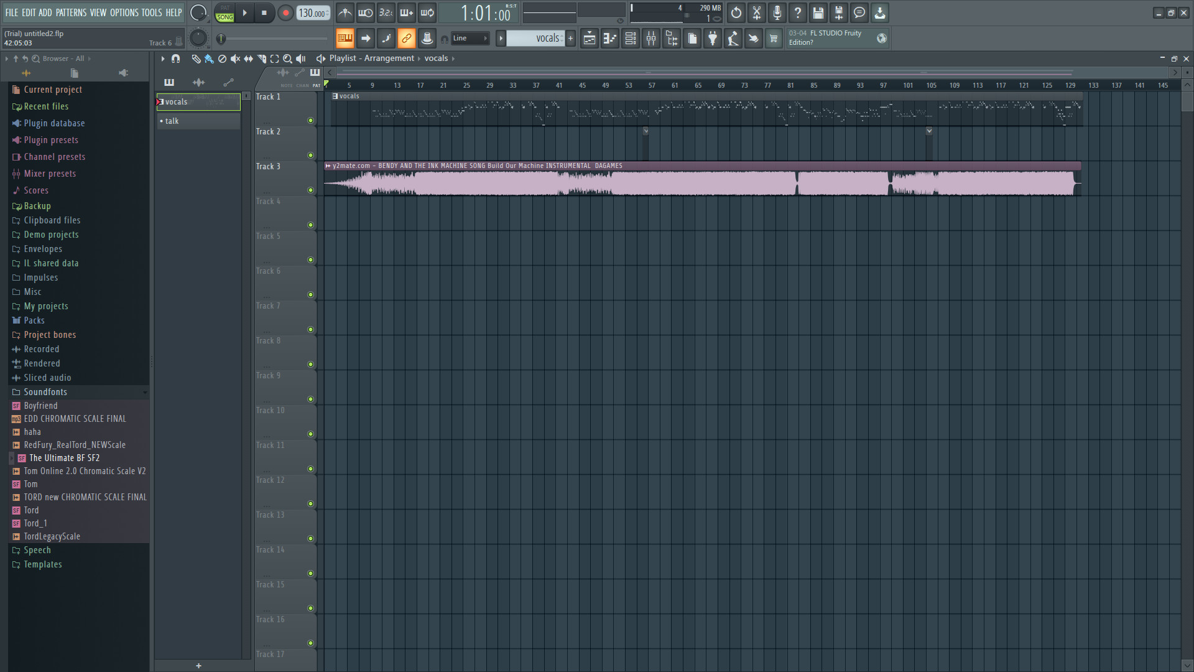Viewport: 1194px width, 672px height.
Task: Open the browser options arrow
Action: (x=7, y=58)
